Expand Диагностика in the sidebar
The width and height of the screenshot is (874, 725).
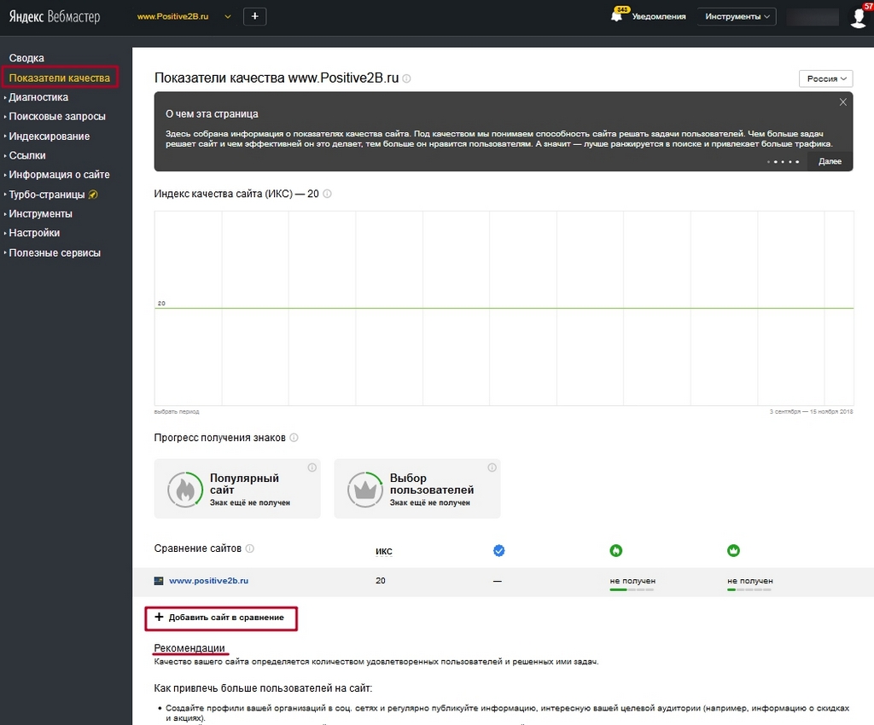[x=38, y=97]
